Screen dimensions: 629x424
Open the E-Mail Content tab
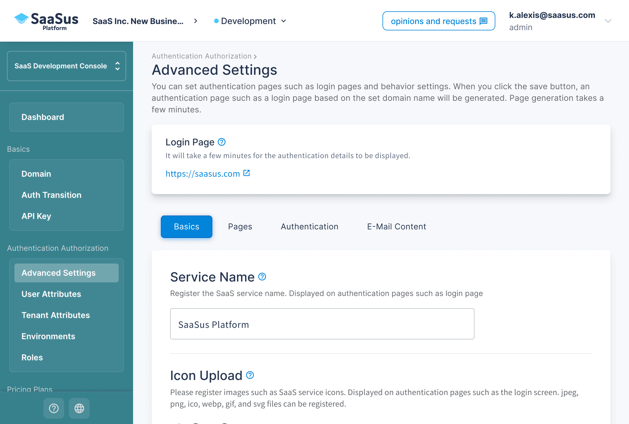point(396,226)
